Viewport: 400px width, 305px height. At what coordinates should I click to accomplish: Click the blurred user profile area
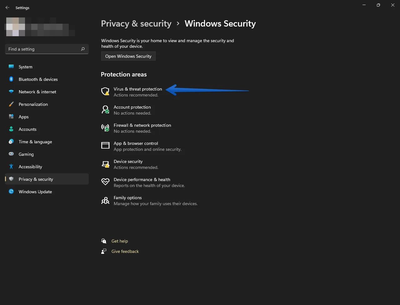tap(40, 27)
